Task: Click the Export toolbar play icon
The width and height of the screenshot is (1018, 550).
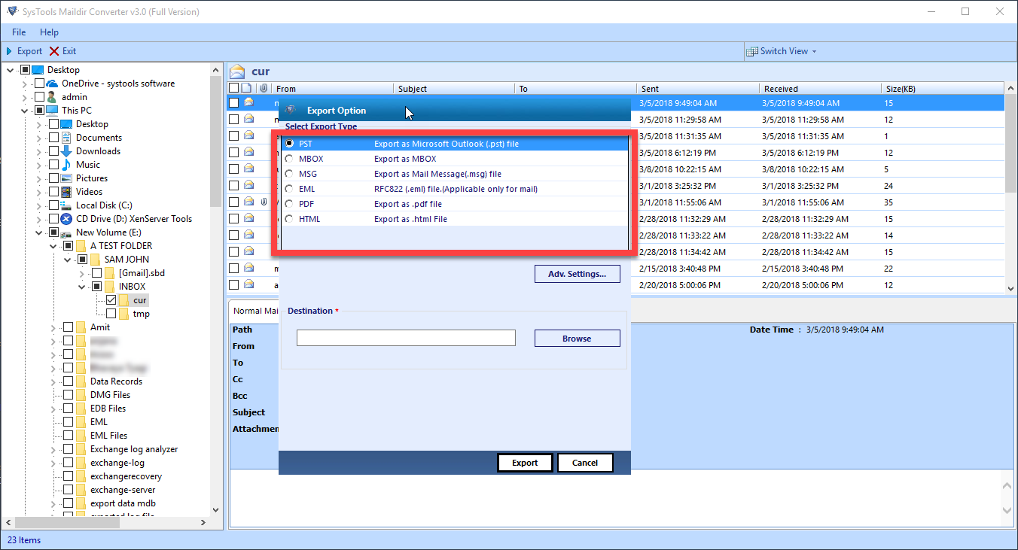Action: tap(9, 51)
